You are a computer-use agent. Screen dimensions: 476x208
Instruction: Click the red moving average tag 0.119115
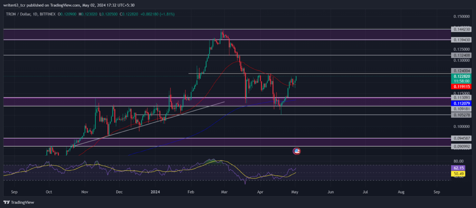461,87
